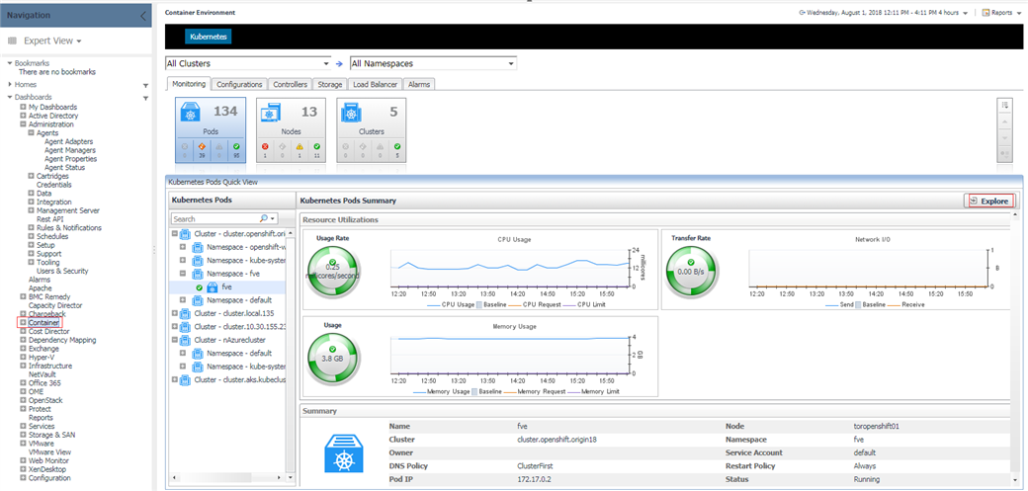The height and width of the screenshot is (491, 1028).
Task: Open the Dashboards filter arrow icon
Action: (x=145, y=99)
